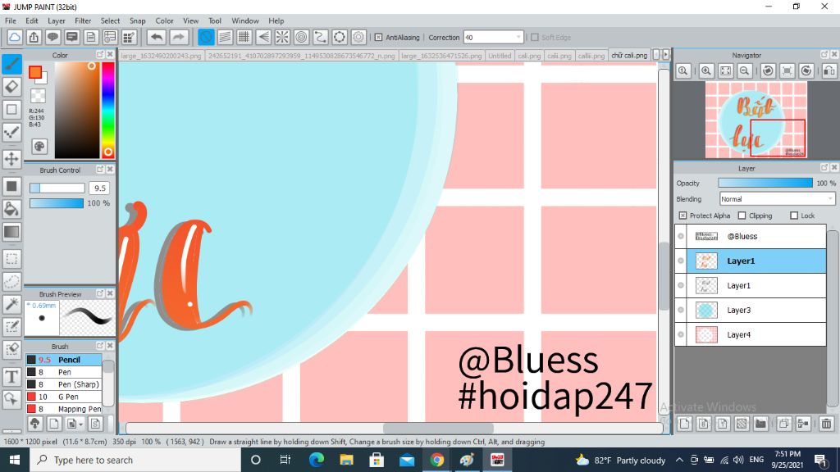Select the G Pen brush

64,397
